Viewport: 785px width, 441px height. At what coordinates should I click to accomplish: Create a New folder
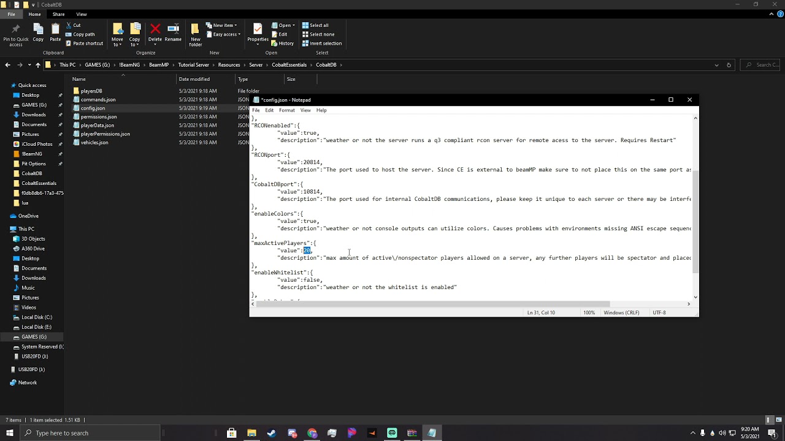(196, 34)
